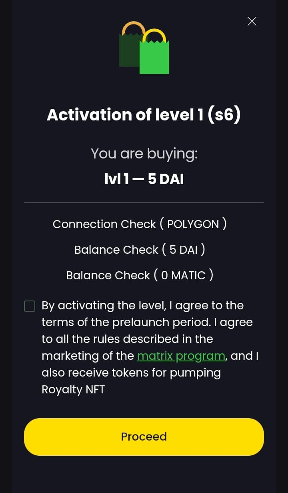Click the agreement text starting By activating the level

pyautogui.click(x=150, y=347)
